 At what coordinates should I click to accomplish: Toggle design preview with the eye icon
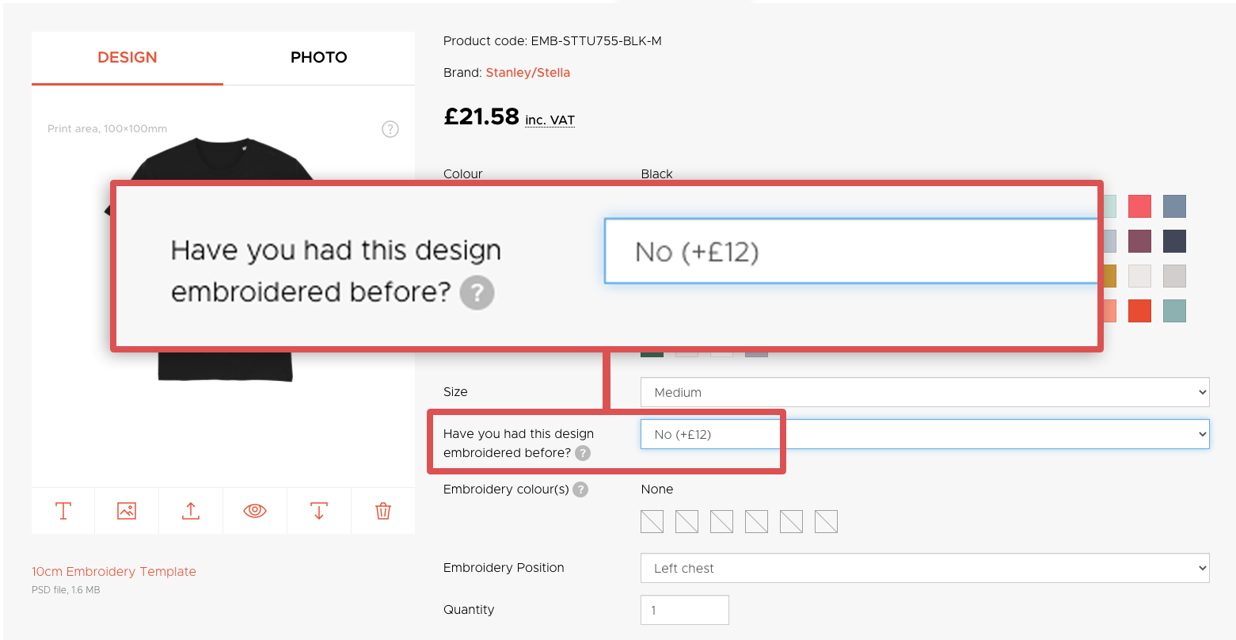coord(255,511)
